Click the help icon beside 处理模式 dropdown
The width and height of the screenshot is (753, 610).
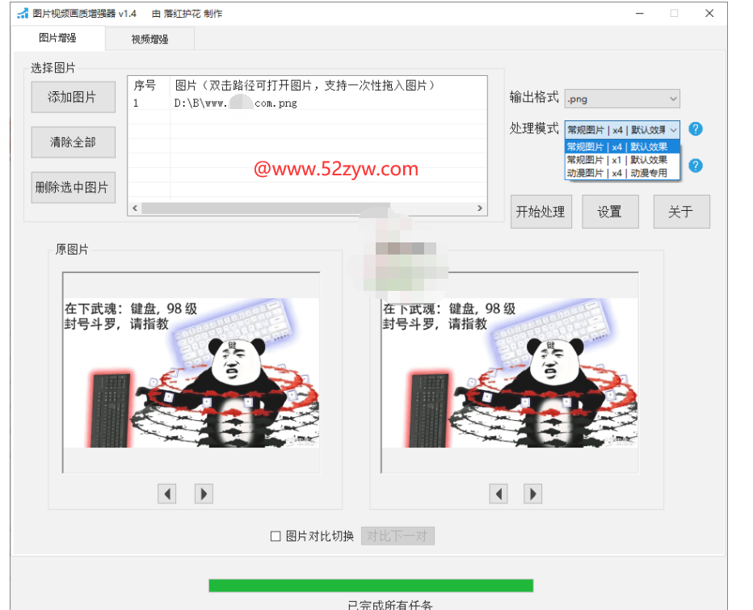point(696,128)
